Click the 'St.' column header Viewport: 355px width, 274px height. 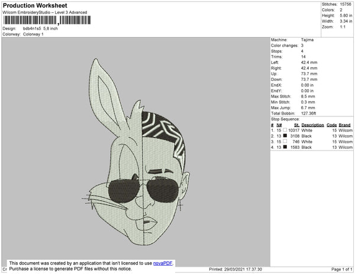click(296, 125)
